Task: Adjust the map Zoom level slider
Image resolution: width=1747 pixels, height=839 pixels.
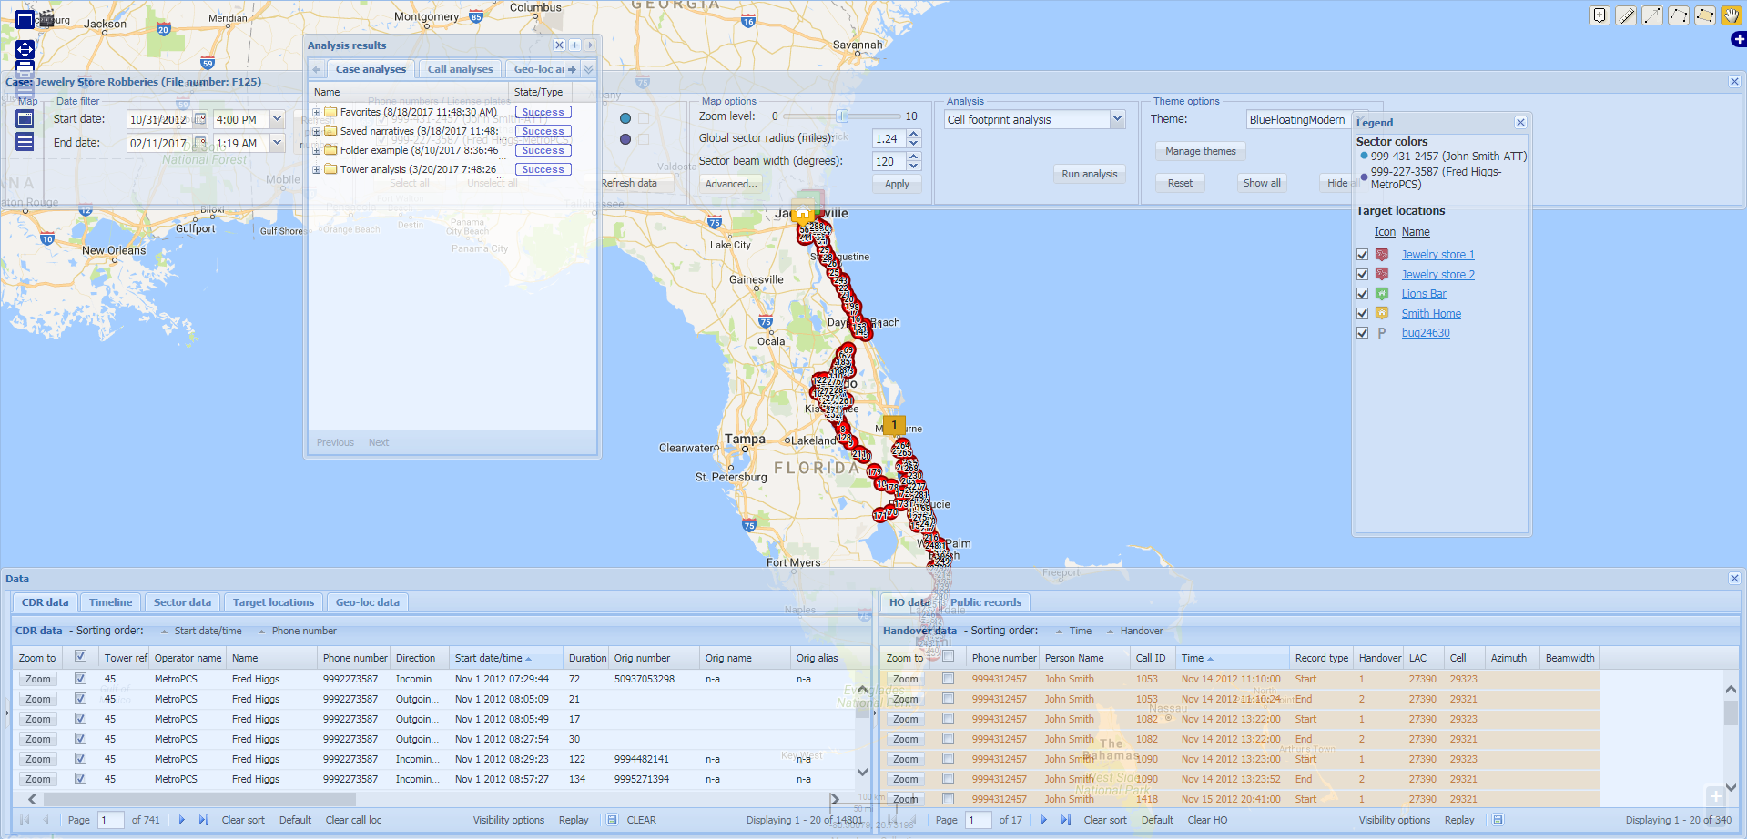Action: (842, 116)
